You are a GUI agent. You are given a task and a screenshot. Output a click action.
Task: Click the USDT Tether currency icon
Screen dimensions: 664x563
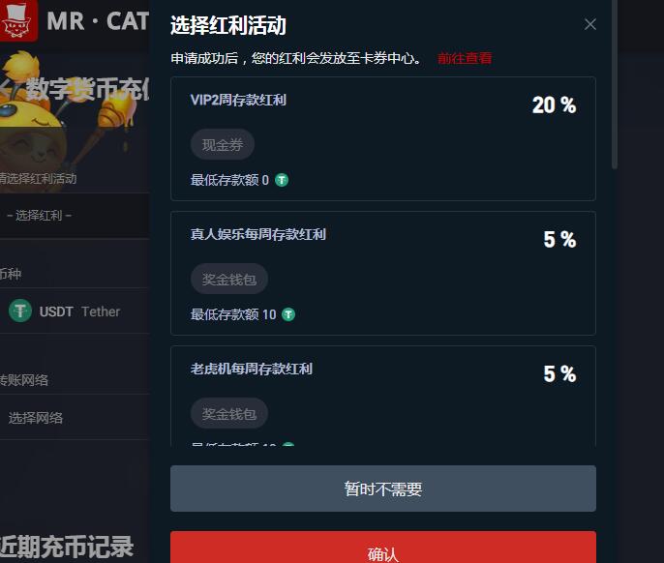20,311
